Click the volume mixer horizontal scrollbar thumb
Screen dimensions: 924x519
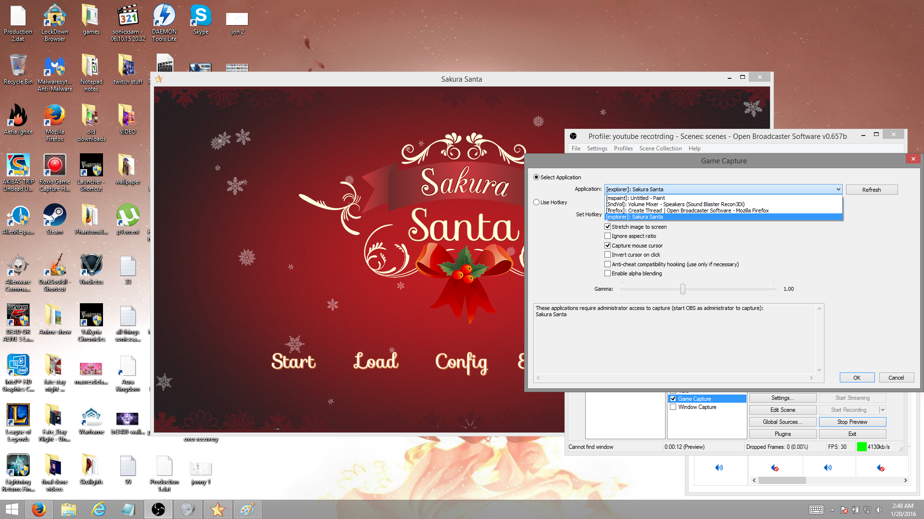click(782, 481)
